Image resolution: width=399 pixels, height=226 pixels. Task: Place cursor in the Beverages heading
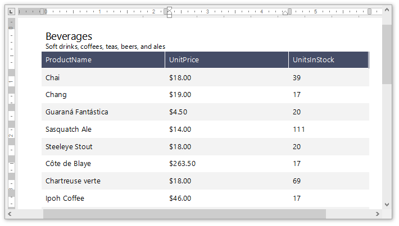[69, 36]
